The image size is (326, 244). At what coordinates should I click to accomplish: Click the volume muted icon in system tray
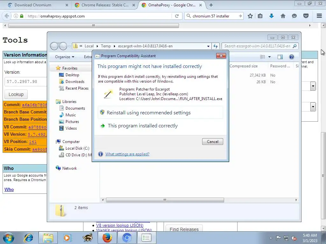coord(294,238)
